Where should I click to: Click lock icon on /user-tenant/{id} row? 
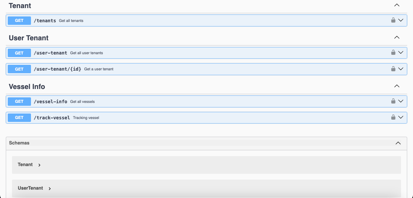393,69
